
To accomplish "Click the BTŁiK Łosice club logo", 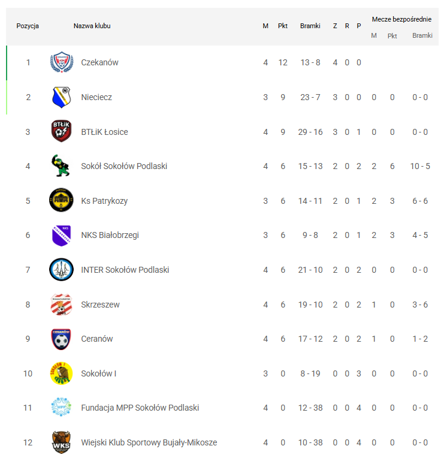I will point(61,132).
